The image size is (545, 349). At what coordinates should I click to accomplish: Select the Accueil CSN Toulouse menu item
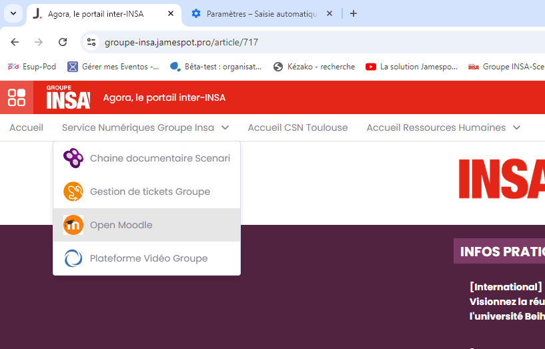(298, 127)
